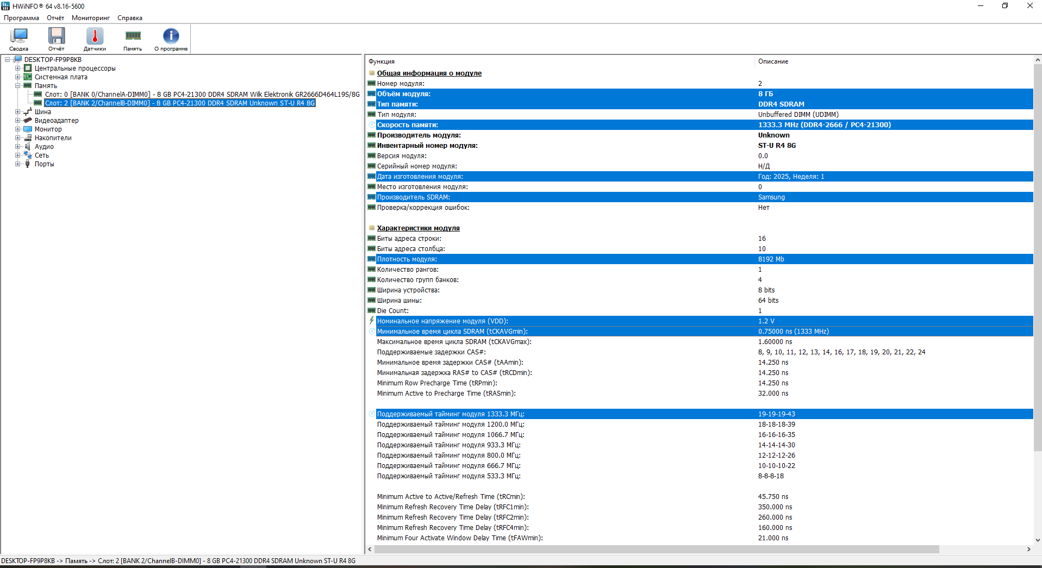Click the horizontal scroll right arrow
This screenshot has width=1042, height=568.
pyautogui.click(x=1028, y=549)
